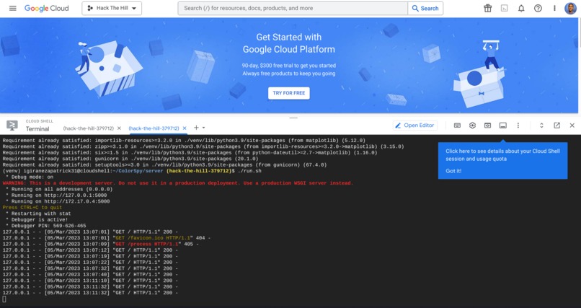Click the 'Restarting with stat' line
The image size is (581, 308).
[38, 214]
